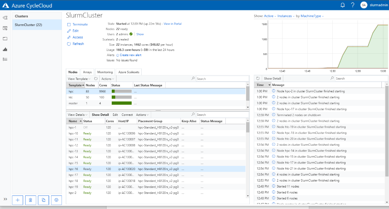Click info icon for Terminated 2 nodes message
The image size is (389, 209).
274,115
